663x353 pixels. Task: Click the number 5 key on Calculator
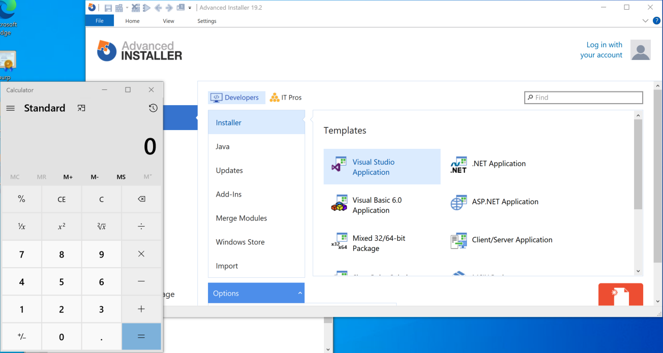[62, 281]
